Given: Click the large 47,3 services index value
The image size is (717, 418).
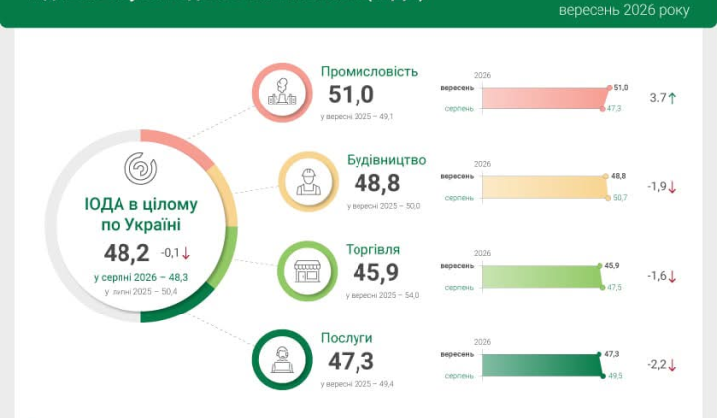Looking at the screenshot, I should (x=351, y=361).
